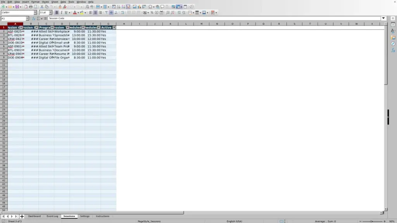Click the zoom slider in status bar

point(372,221)
